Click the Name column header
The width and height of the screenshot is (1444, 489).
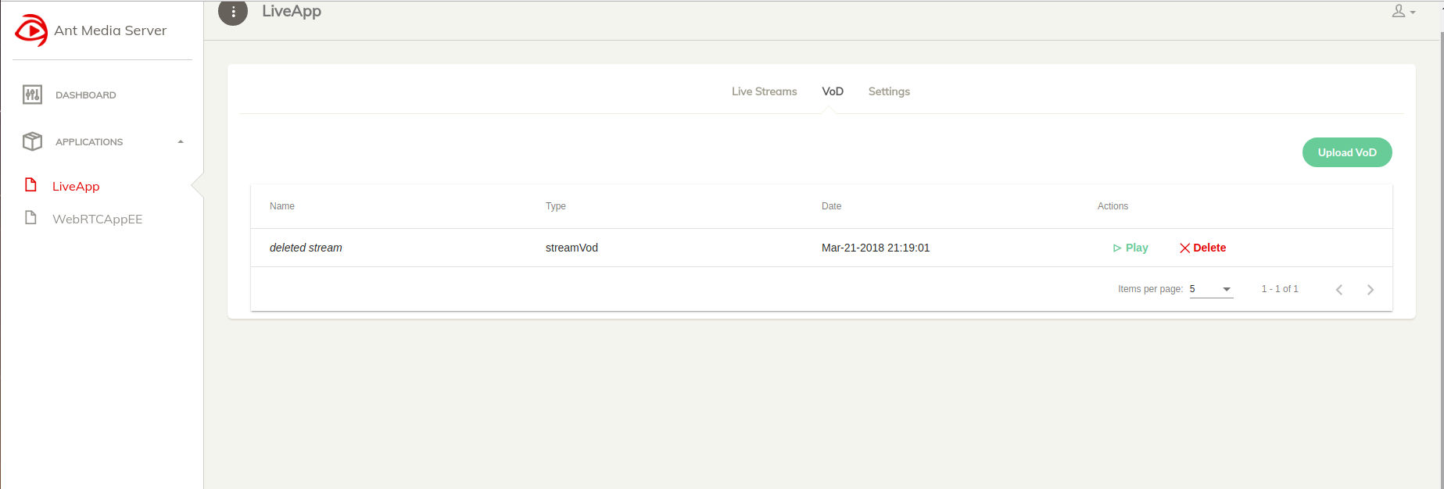click(282, 206)
